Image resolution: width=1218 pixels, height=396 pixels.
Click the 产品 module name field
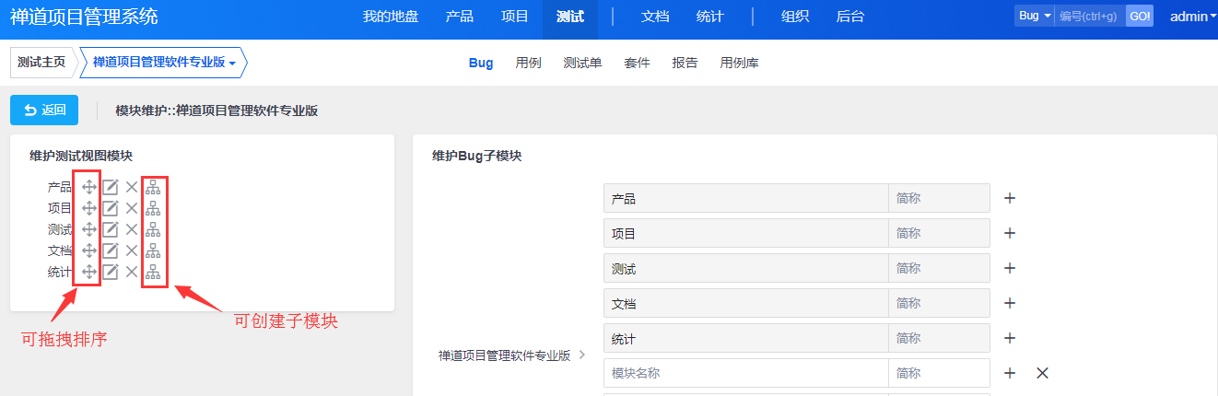click(x=746, y=198)
